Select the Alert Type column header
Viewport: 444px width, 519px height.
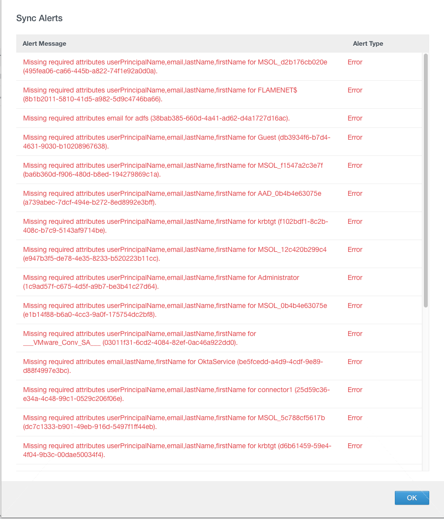pos(368,44)
